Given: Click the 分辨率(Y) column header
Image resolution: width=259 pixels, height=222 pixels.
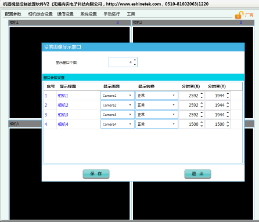Looking at the screenshot, I should point(217,86).
